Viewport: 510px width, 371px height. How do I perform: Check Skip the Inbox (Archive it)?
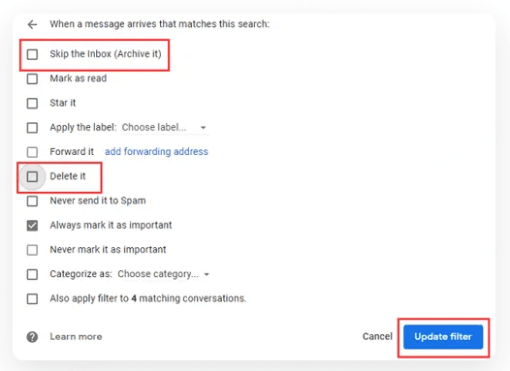[32, 54]
